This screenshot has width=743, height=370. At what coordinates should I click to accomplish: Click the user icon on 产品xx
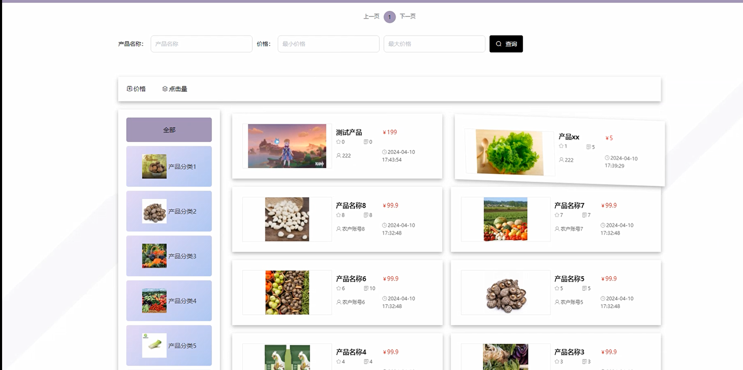tap(561, 160)
